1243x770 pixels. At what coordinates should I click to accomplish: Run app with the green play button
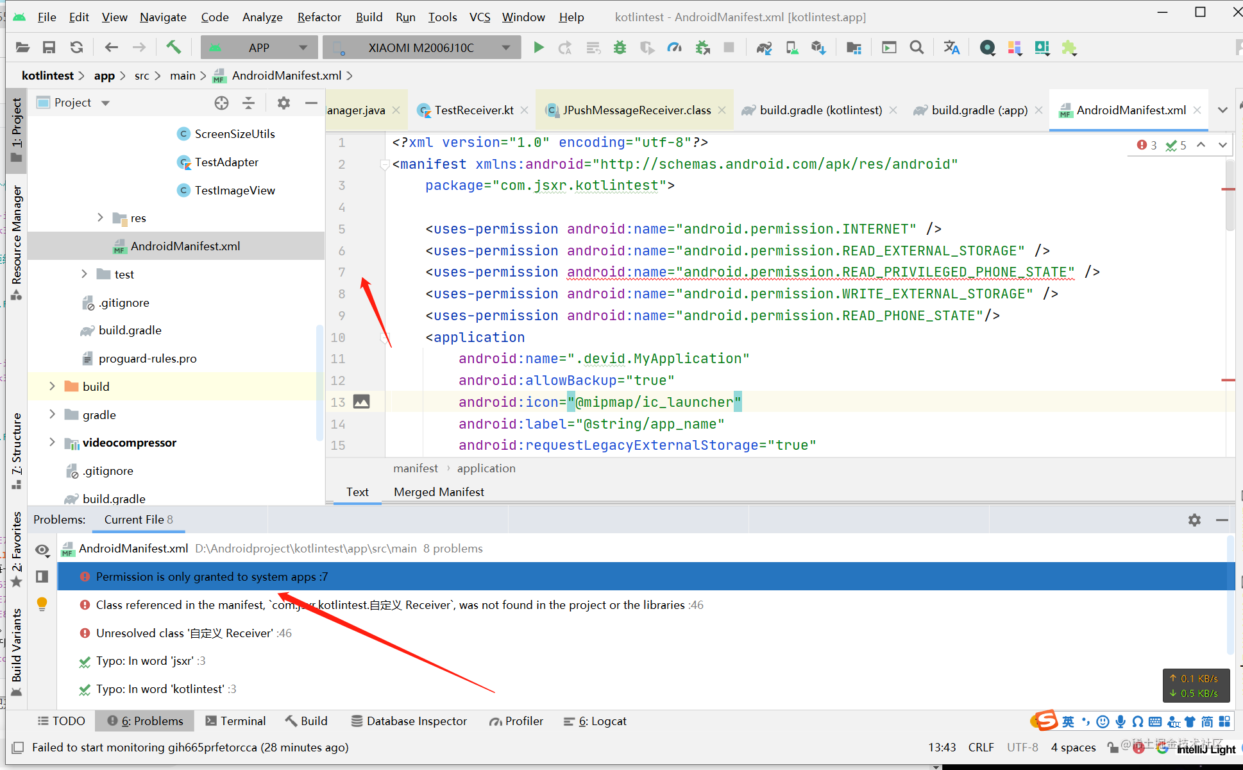coord(539,47)
